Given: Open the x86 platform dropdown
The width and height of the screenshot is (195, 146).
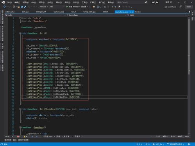Looking at the screenshot, I should coord(57,7).
